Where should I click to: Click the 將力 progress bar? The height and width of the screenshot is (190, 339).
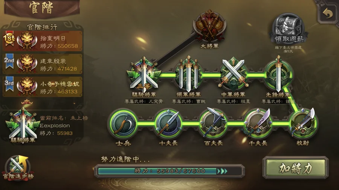(x=170, y=171)
